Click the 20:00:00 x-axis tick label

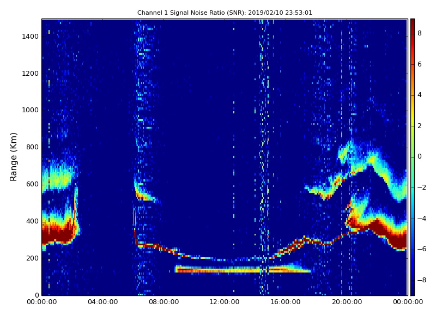pyautogui.click(x=347, y=302)
